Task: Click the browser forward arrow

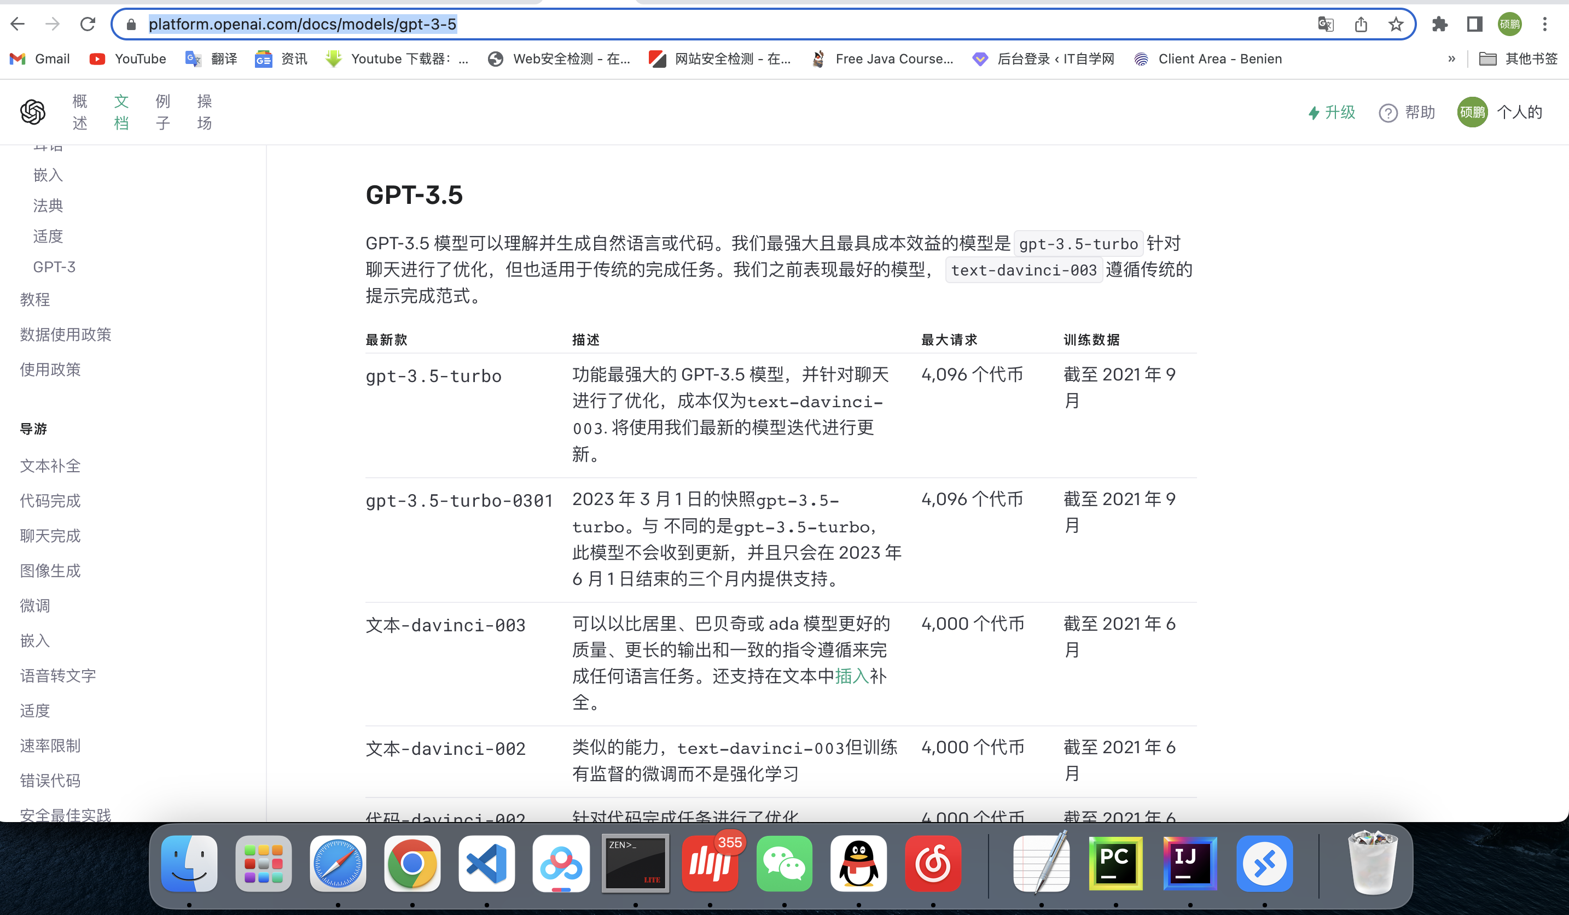Action: [x=53, y=24]
